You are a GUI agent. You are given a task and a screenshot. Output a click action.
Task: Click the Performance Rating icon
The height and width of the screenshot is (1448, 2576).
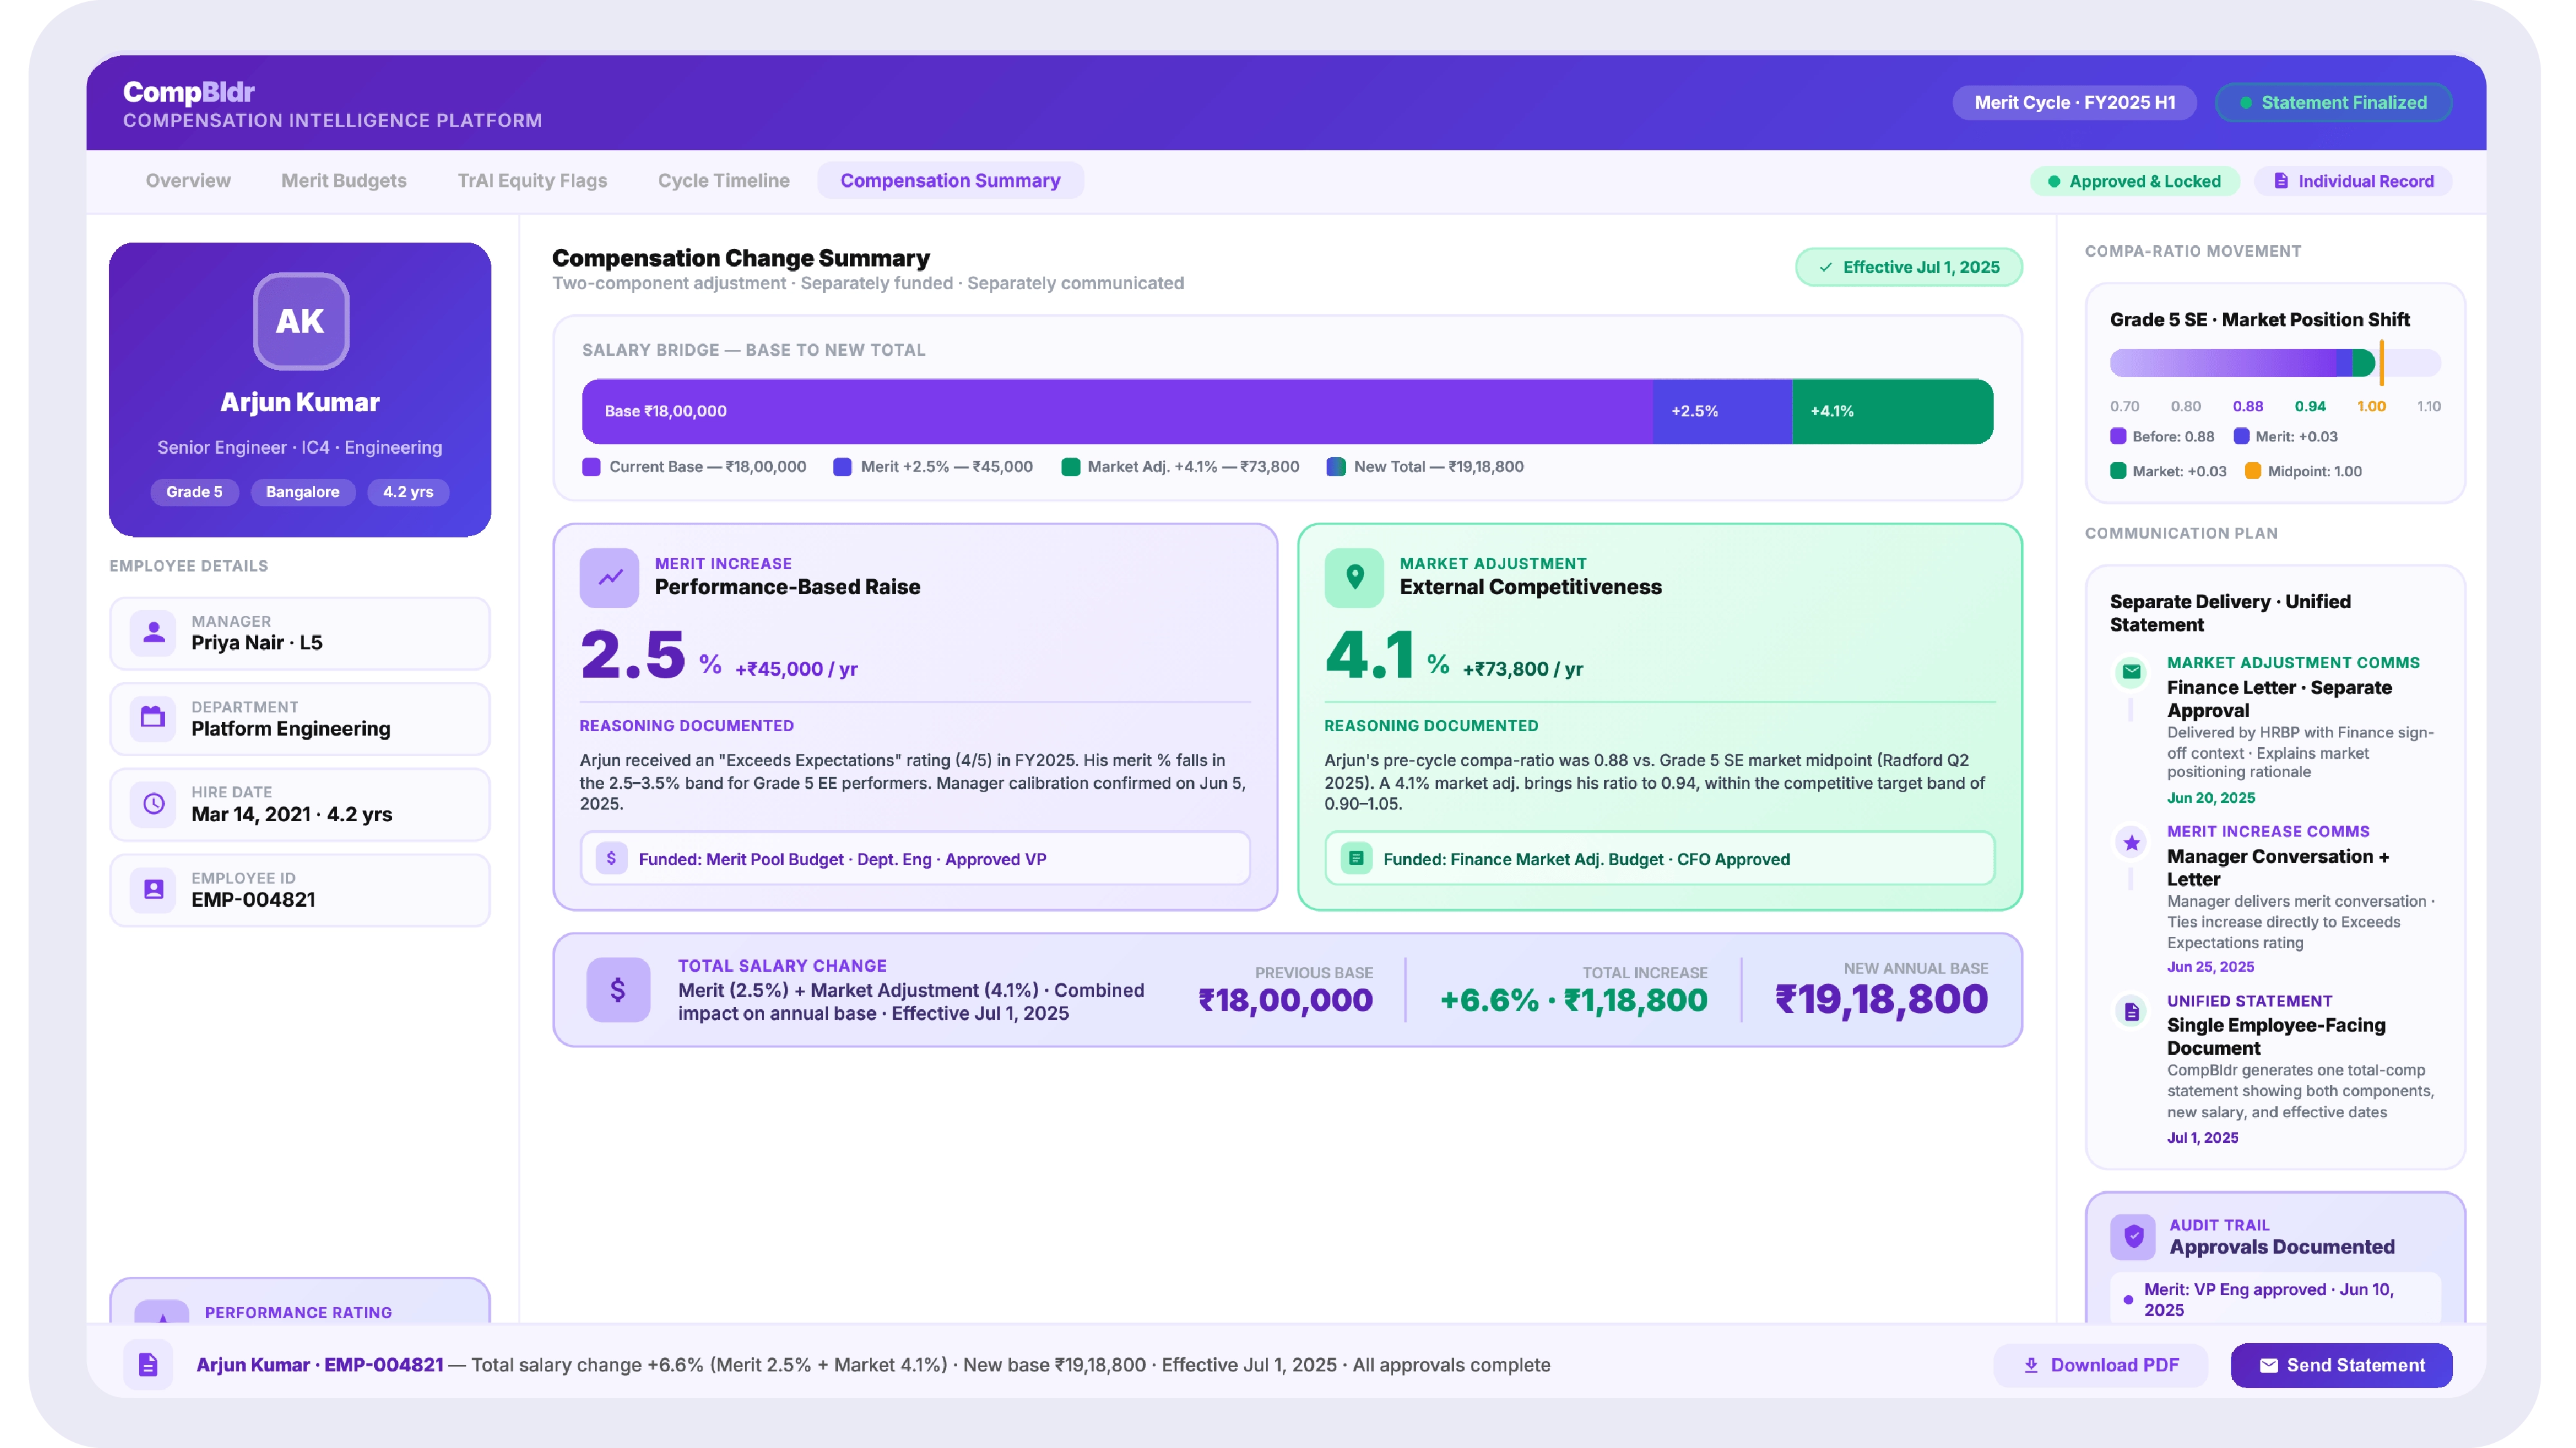point(162,1311)
